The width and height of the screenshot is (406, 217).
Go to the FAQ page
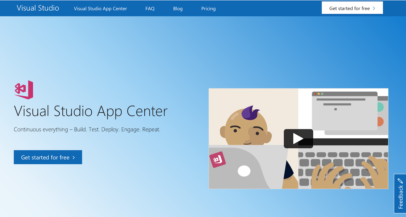(x=150, y=9)
